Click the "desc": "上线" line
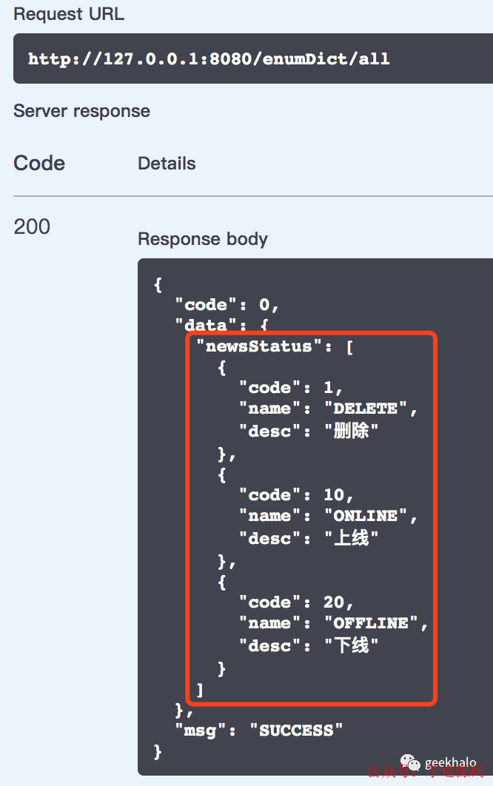This screenshot has width=493, height=786. (x=309, y=538)
